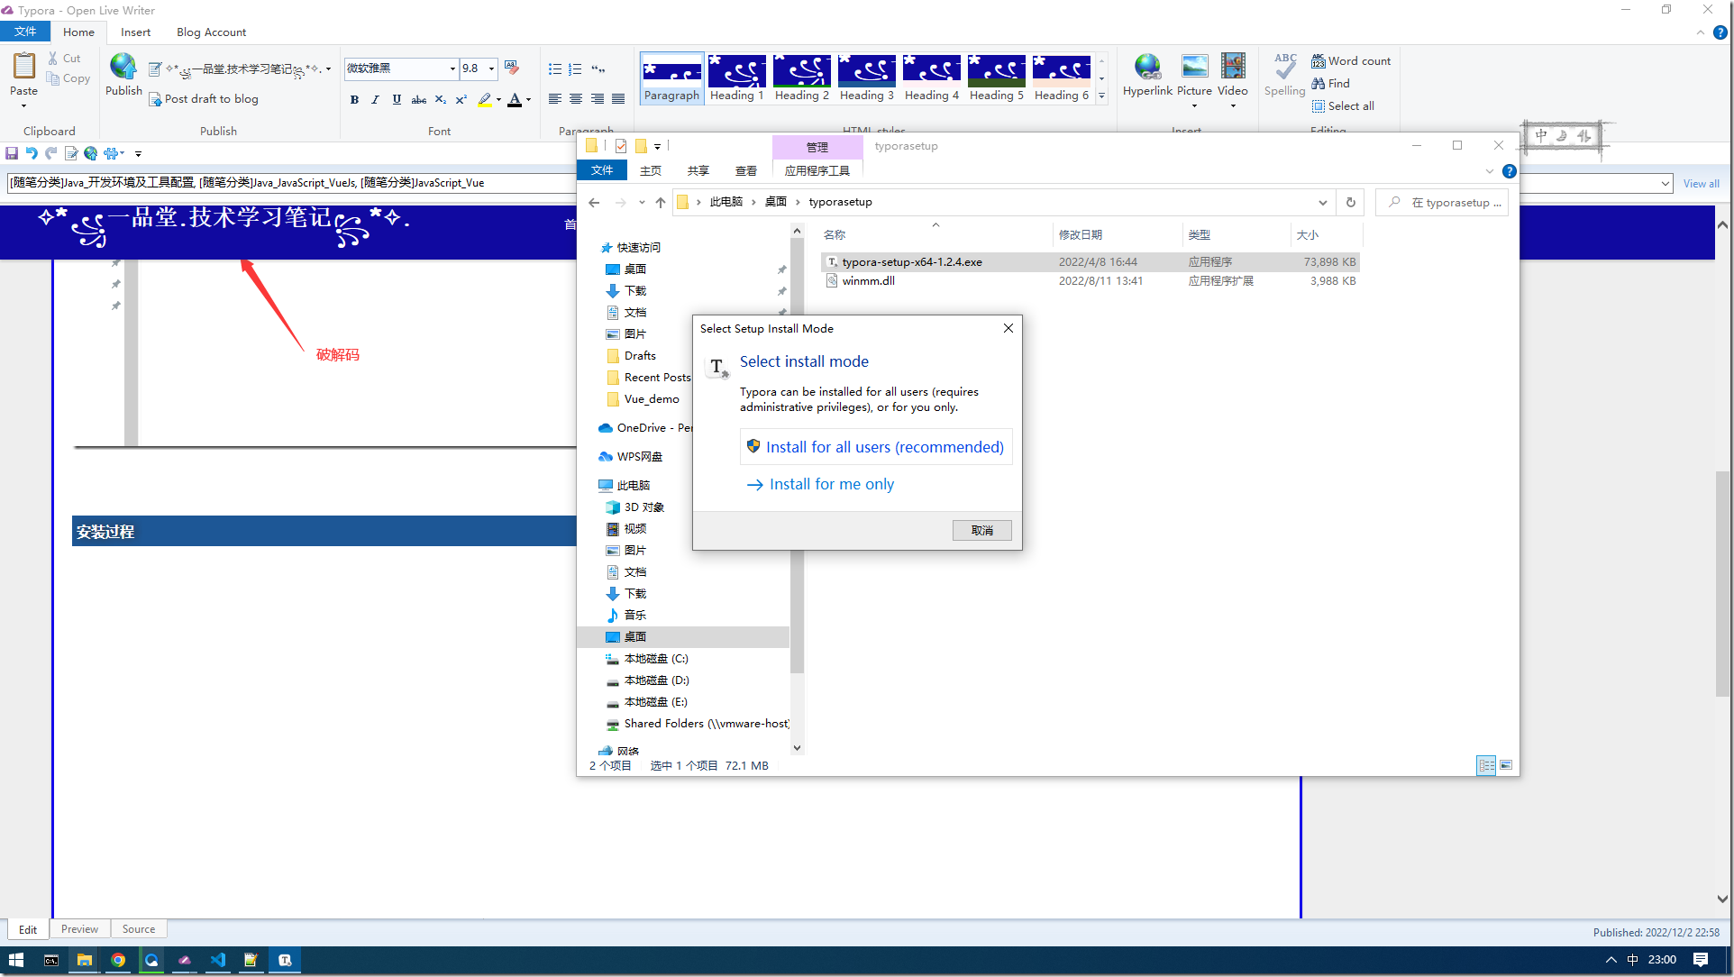Open the Video insert option
Screen dimensions: 1734x977
coord(1233,79)
